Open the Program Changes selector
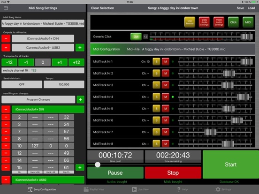The height and width of the screenshot is (194, 259). (38, 99)
